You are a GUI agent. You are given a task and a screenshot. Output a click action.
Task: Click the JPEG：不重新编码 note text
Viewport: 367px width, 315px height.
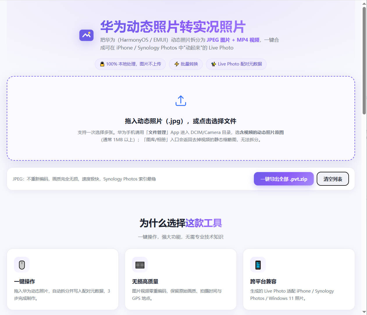point(84,179)
